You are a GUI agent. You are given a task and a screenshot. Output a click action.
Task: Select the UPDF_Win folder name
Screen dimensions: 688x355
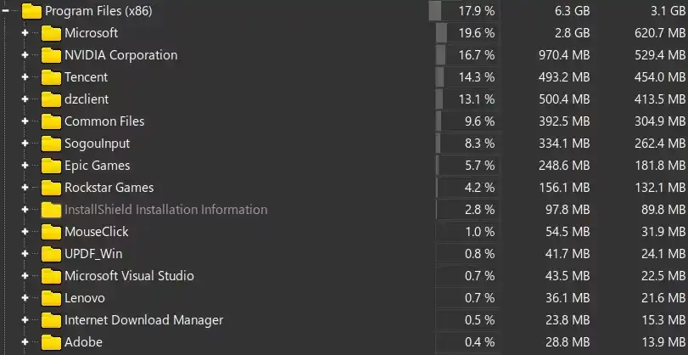coord(92,254)
